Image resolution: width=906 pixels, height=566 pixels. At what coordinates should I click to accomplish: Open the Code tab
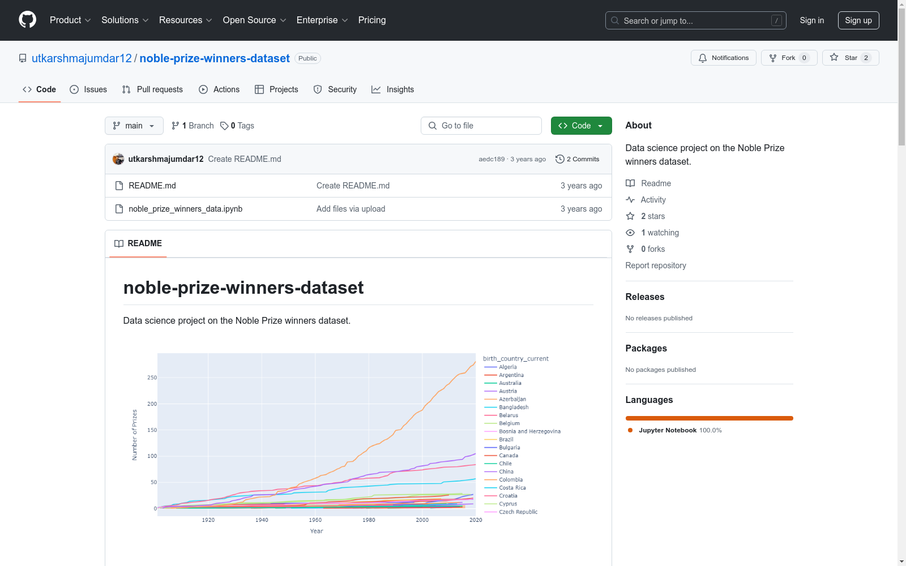click(40, 89)
